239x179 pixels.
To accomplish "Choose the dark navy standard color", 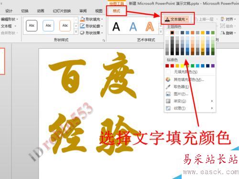I will (208, 66).
